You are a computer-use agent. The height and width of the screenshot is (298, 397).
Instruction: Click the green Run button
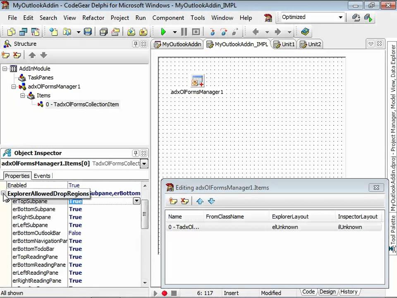163,32
